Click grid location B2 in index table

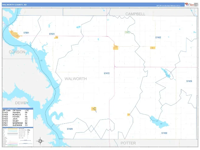coord(26,123)
